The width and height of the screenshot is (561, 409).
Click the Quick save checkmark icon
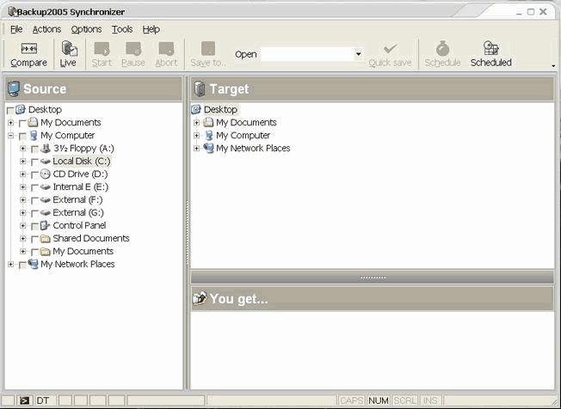(390, 49)
